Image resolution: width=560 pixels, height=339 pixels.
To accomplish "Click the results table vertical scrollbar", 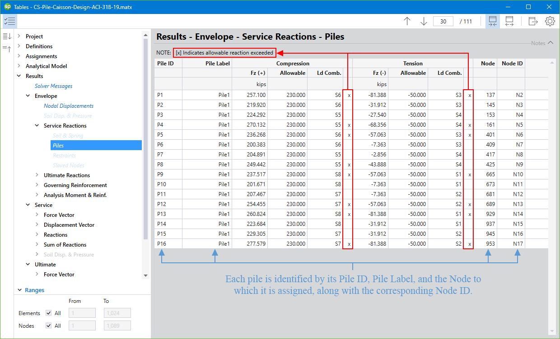I will [x=551, y=197].
